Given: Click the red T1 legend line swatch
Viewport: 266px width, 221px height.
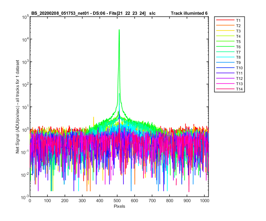Looking at the screenshot, I should 225,20.
